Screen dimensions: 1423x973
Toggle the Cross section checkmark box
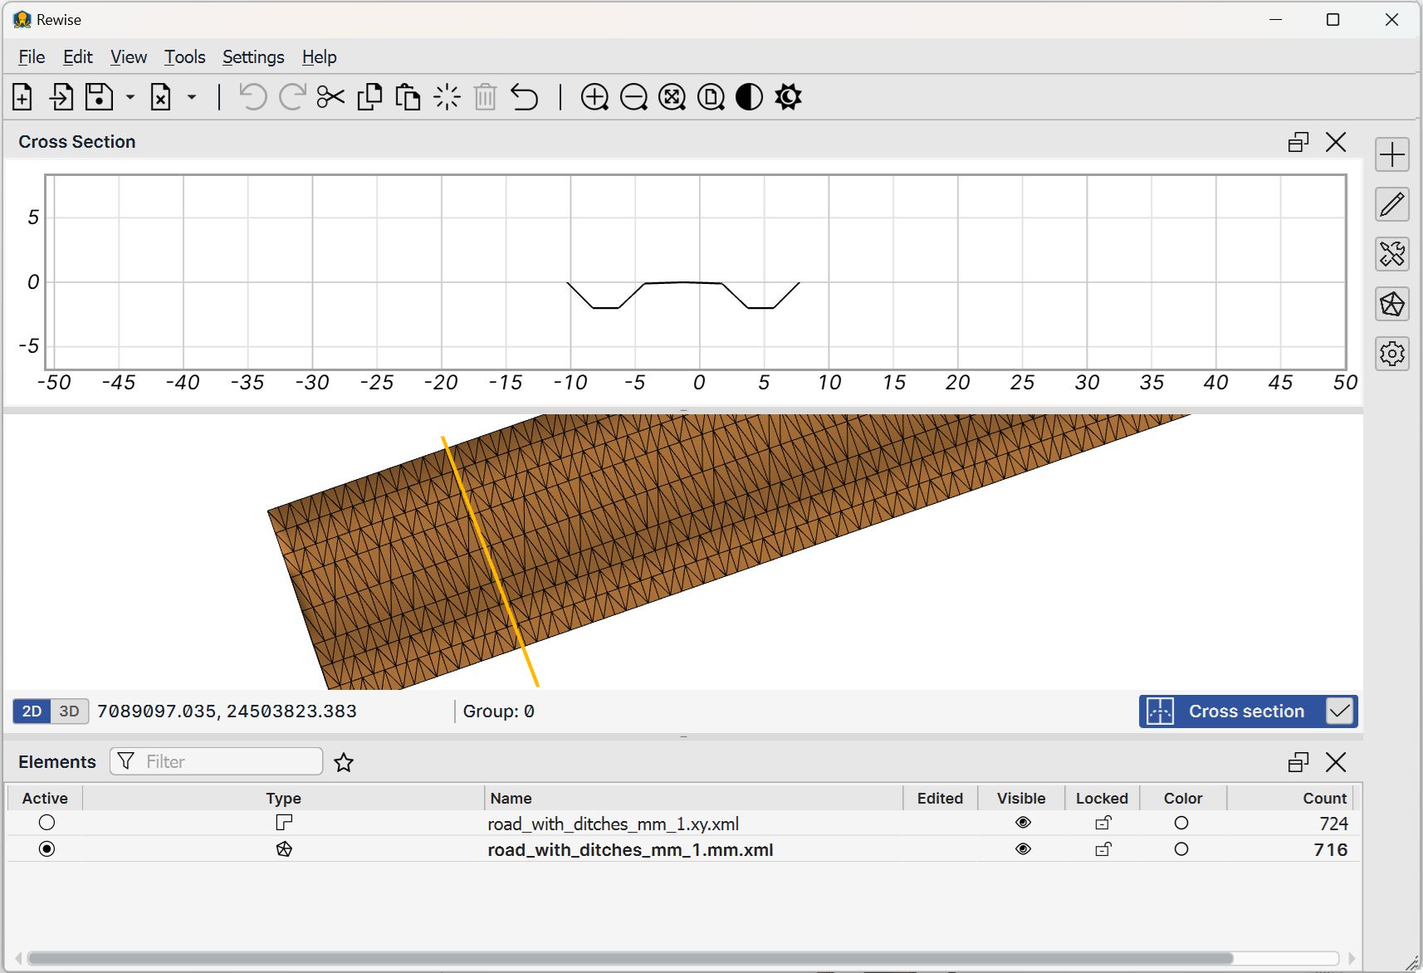point(1339,711)
